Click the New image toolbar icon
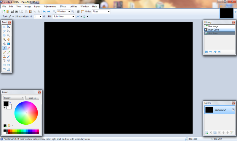This screenshot has height=141, width=237. (x=4, y=12)
